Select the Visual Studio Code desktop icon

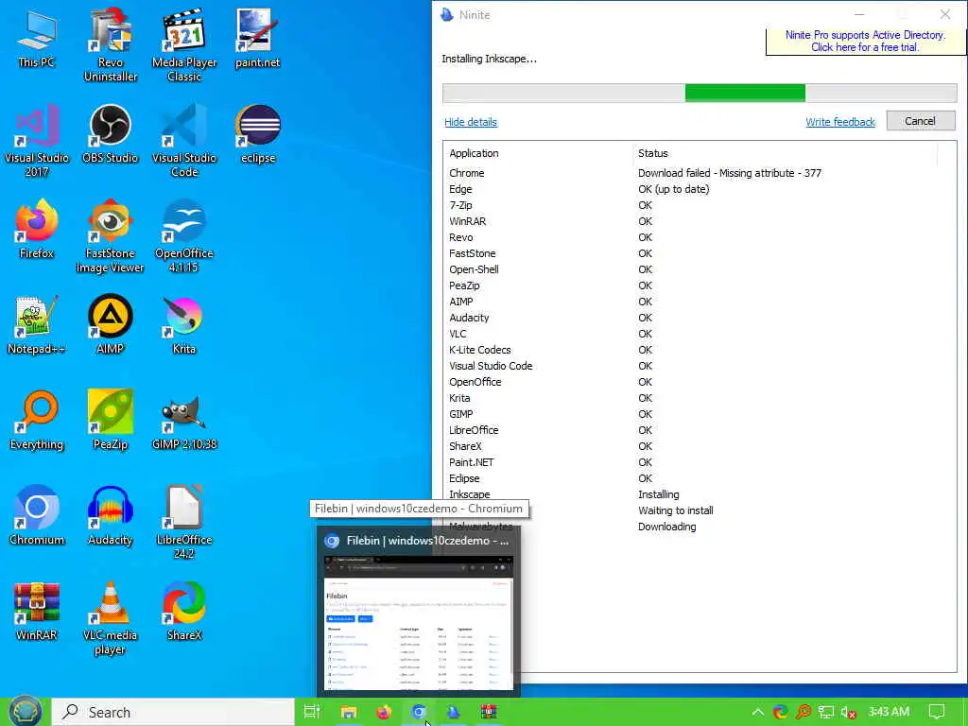pos(184,141)
